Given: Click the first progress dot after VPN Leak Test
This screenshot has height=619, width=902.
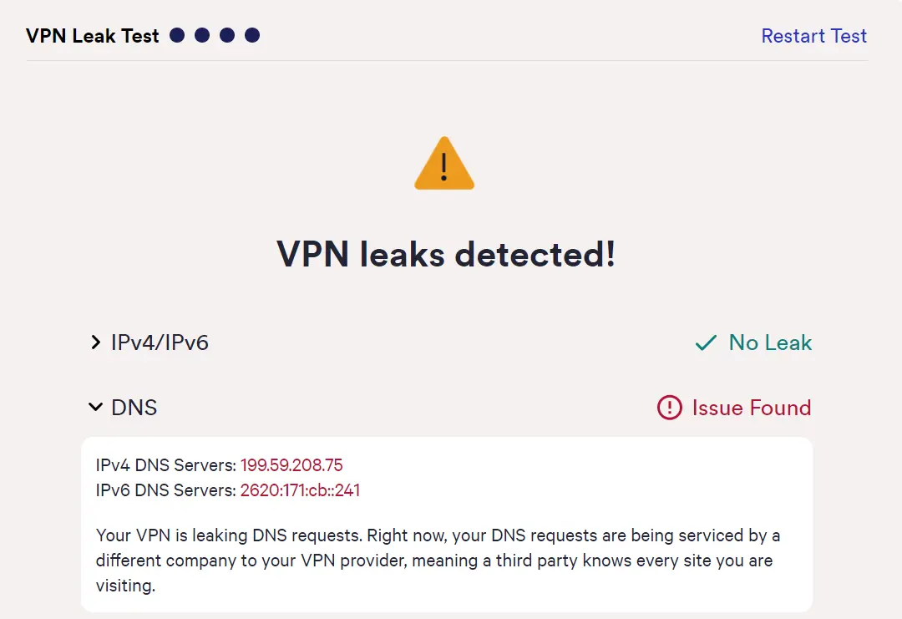Looking at the screenshot, I should [x=176, y=35].
